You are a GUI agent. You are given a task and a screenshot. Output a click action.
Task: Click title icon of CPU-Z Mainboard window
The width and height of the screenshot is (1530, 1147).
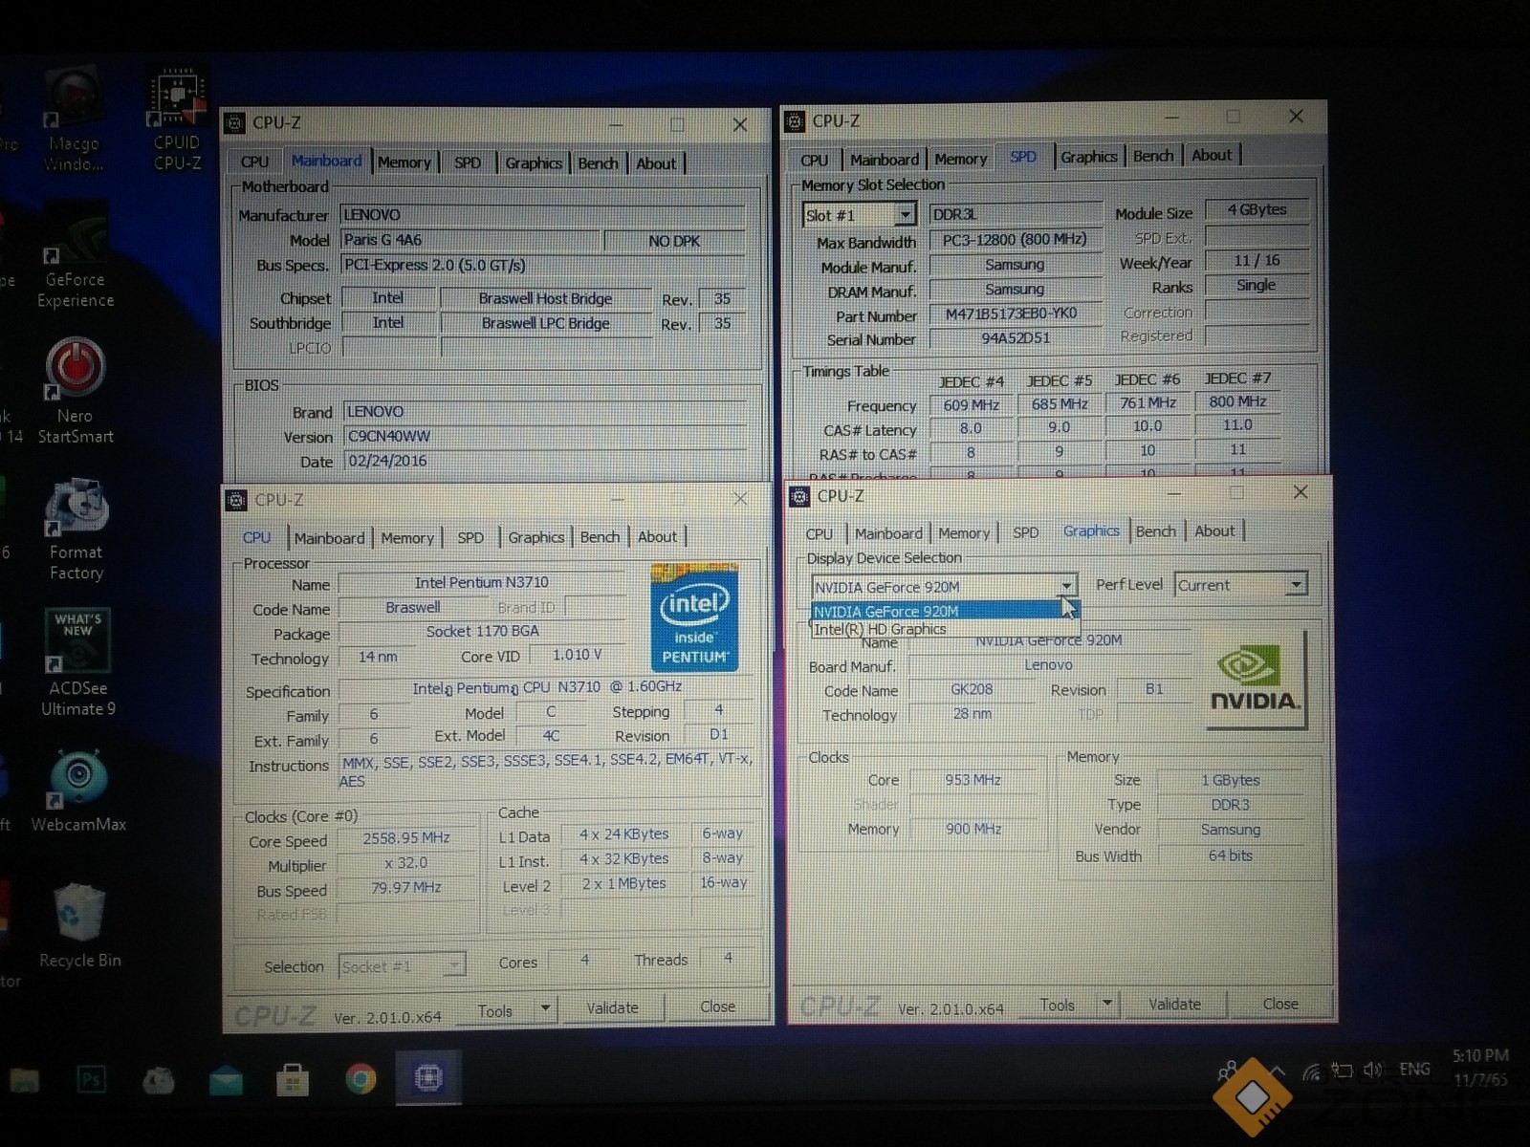click(x=234, y=123)
